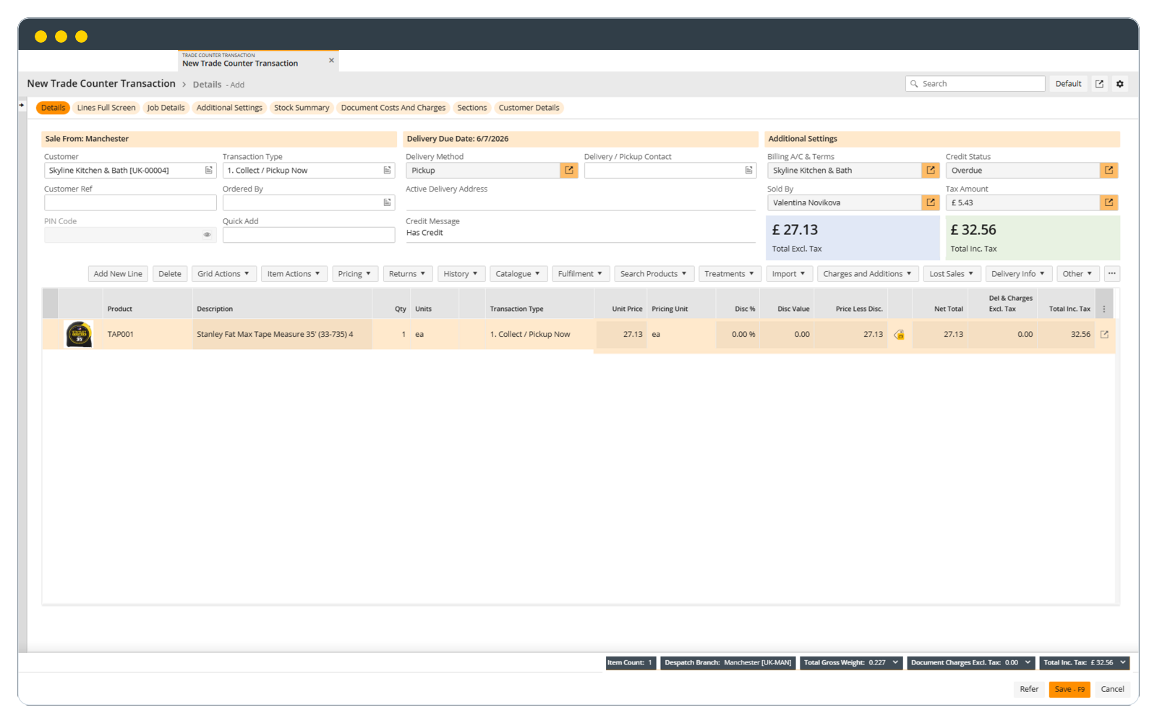Click Delivery / Pickup Contact lookup icon
Viewport: 1157px width, 723px height.
[749, 171]
